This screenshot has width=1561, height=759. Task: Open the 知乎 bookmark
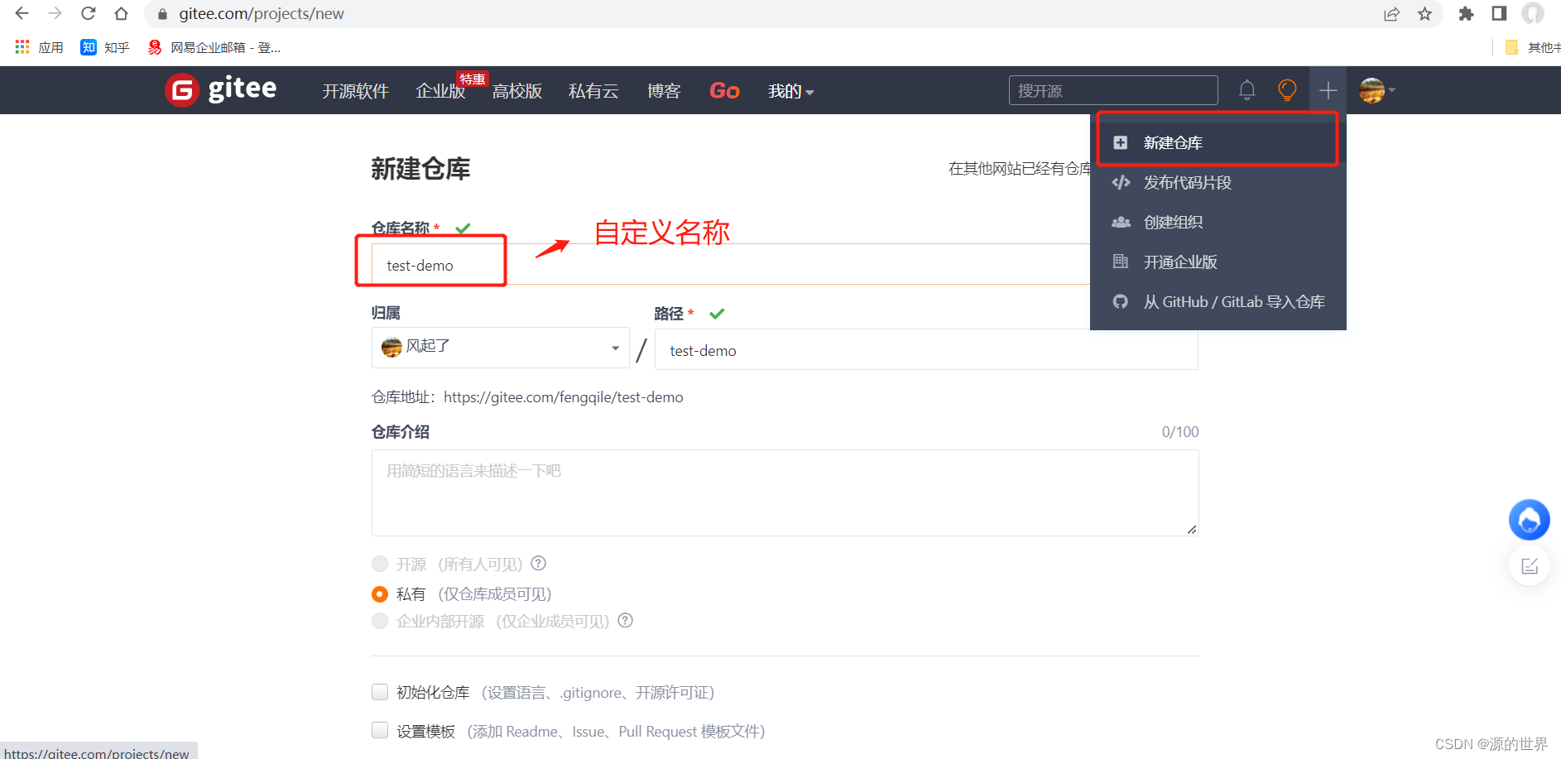coord(105,47)
